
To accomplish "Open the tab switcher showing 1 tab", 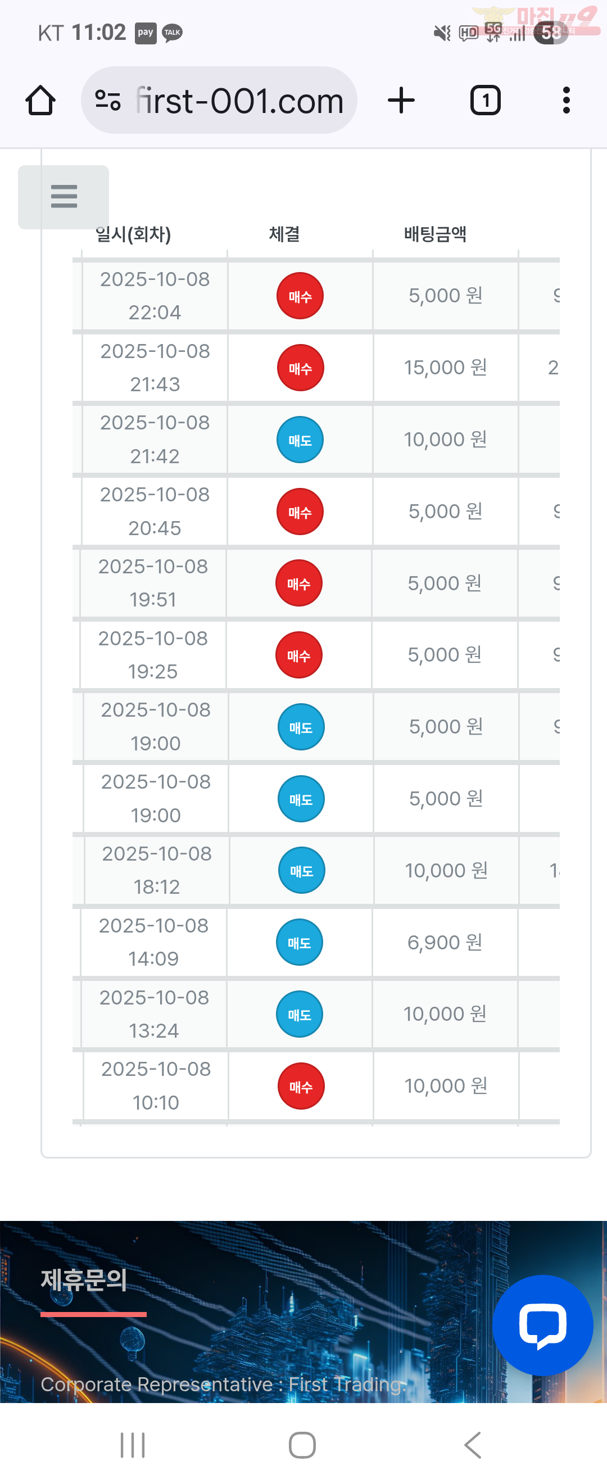I will (x=485, y=101).
